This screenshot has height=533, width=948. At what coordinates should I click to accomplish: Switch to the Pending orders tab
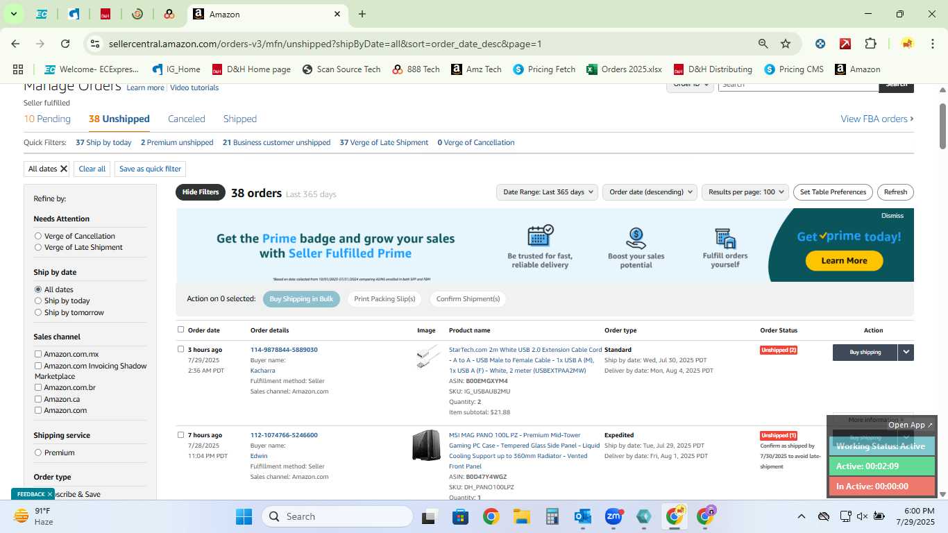[47, 119]
